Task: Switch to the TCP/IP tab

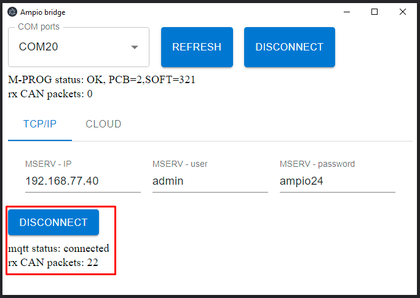Action: click(40, 124)
